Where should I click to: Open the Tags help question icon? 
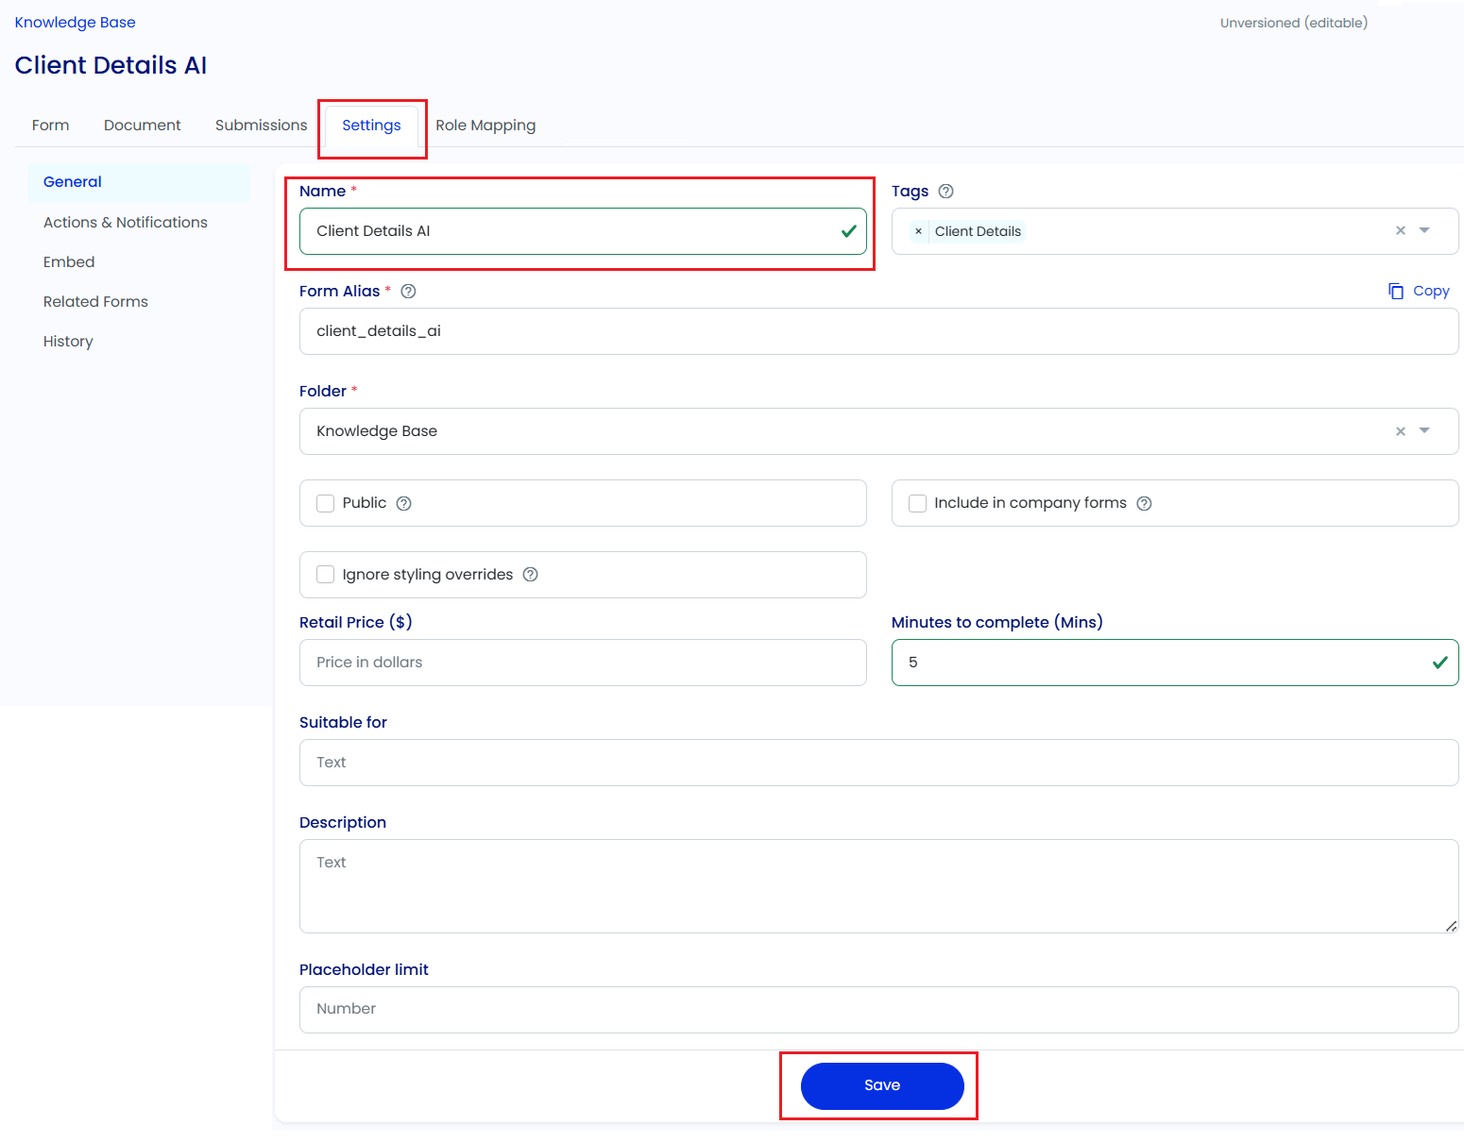coord(945,192)
